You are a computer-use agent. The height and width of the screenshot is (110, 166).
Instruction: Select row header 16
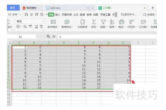pyautogui.click(x=9, y=102)
